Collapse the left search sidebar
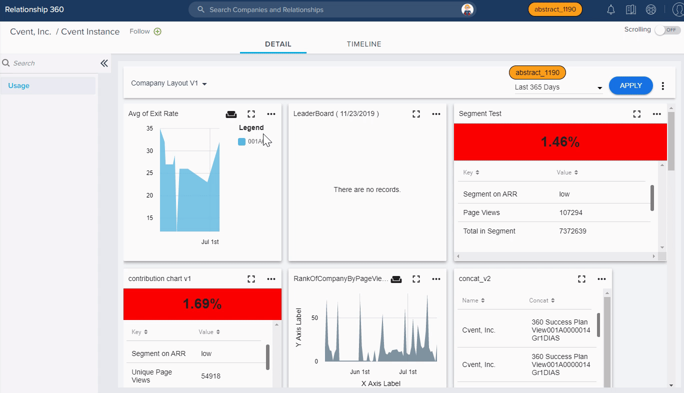 104,63
